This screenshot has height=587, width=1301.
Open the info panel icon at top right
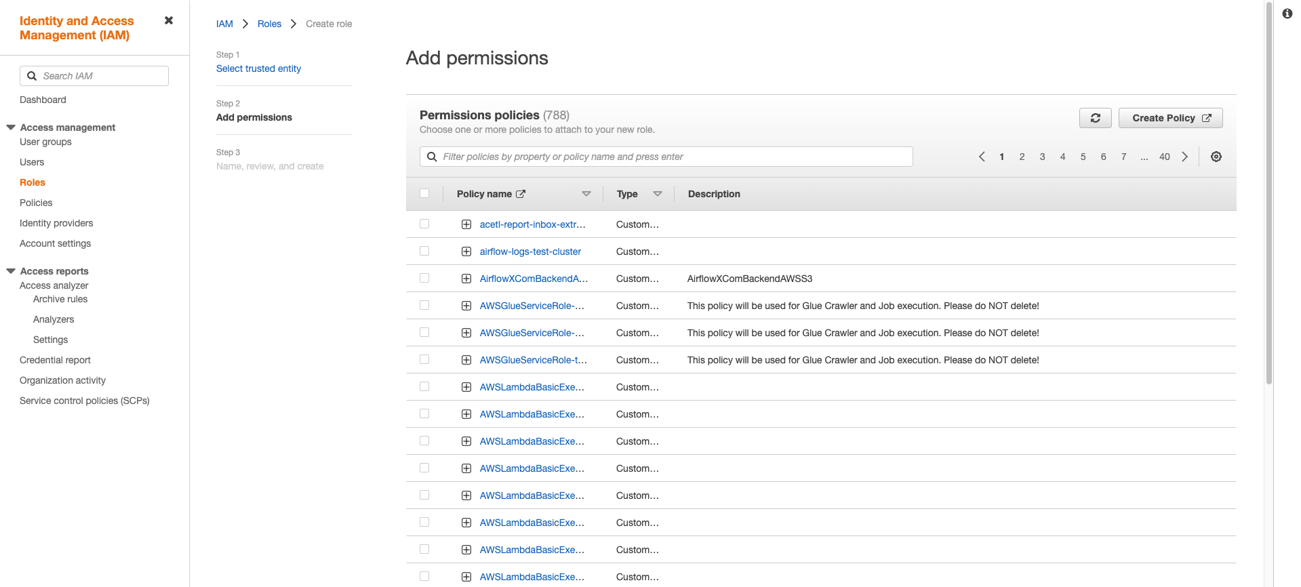point(1287,14)
